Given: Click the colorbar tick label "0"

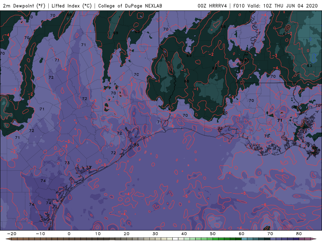Looking at the screenshot, I should pyautogui.click(x=69, y=234).
